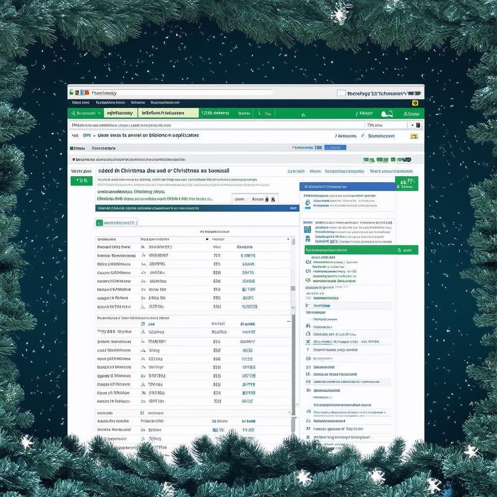The image size is (497, 497).
Task: Click the yellow icon right of the page title
Action: (x=414, y=136)
